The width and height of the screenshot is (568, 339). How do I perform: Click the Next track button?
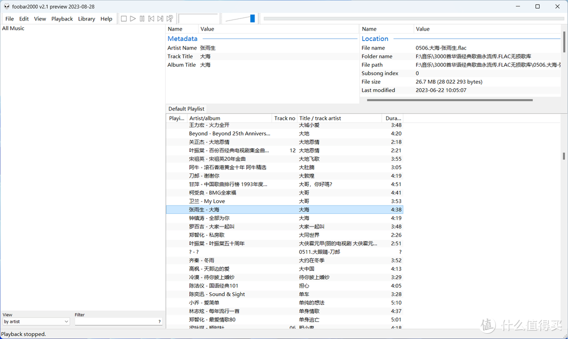(x=160, y=18)
